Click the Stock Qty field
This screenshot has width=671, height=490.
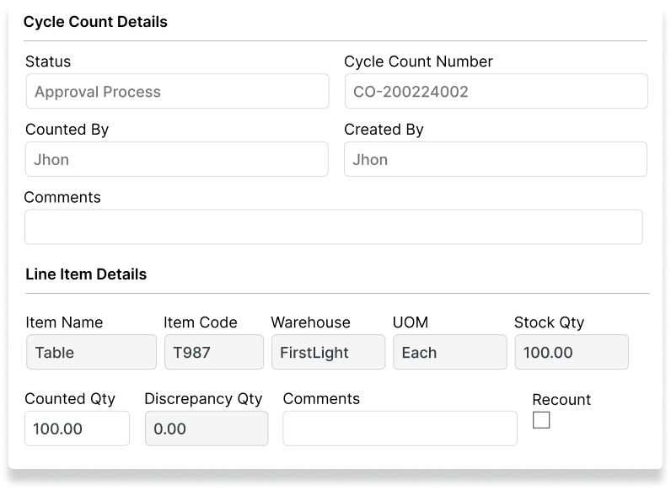(572, 352)
